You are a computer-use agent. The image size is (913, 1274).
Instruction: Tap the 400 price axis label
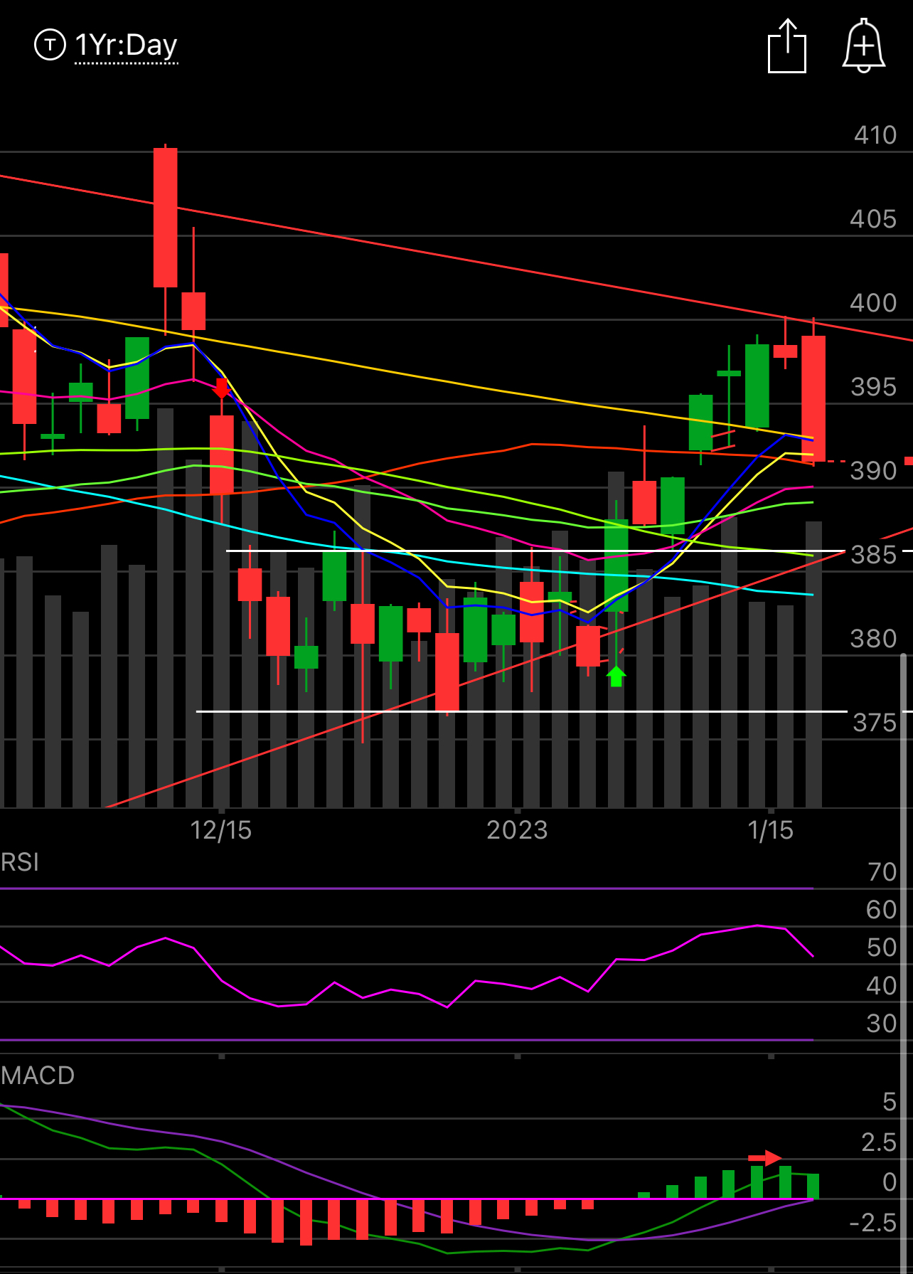point(874,303)
